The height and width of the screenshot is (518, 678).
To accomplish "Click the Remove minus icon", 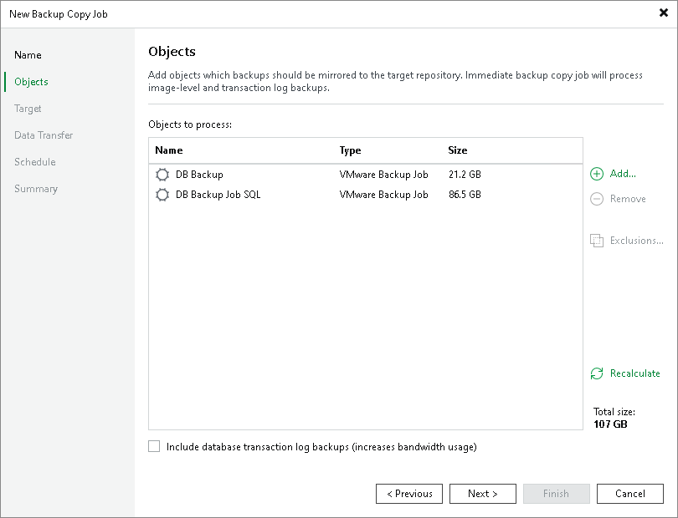I will [597, 199].
